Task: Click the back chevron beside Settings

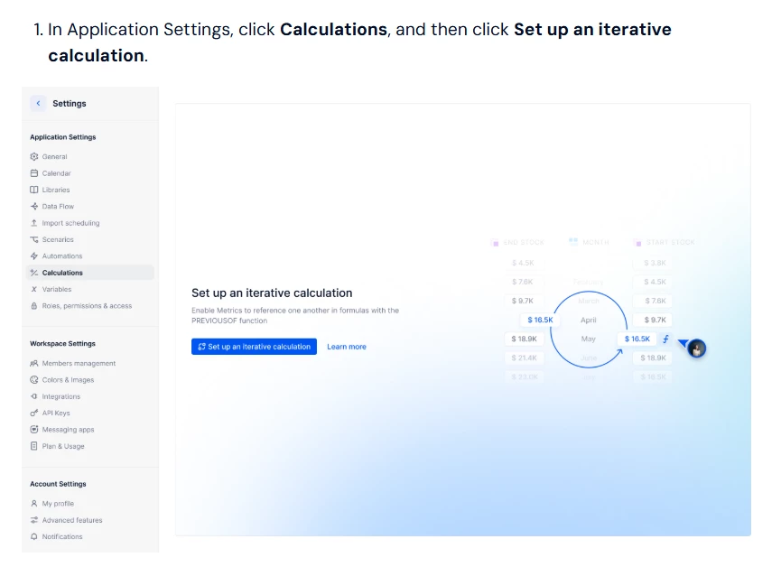Action: click(38, 104)
